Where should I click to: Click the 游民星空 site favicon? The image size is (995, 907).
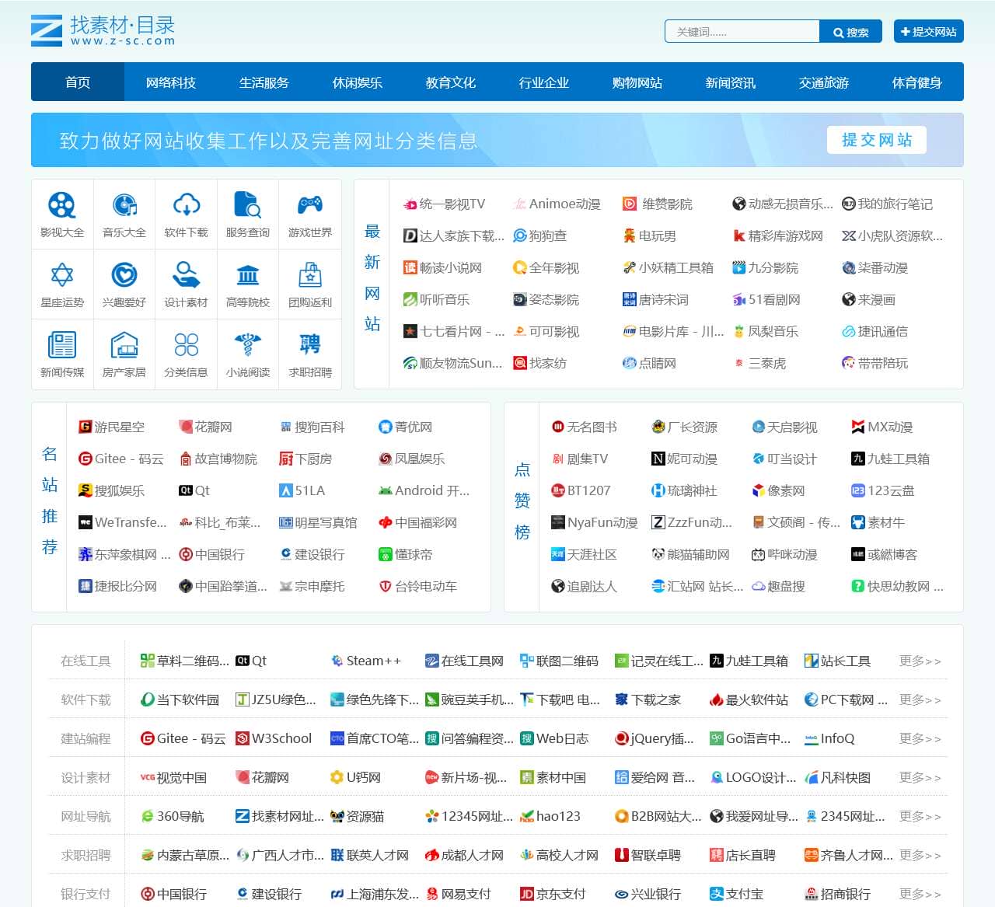pyautogui.click(x=86, y=427)
